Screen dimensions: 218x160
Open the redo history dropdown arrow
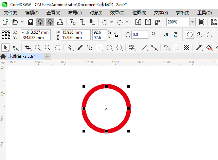pyautogui.click(x=127, y=22)
